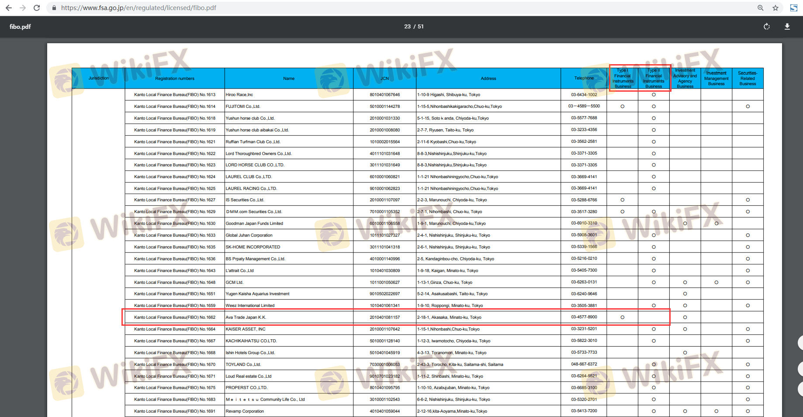Click the fibo.pdf document title
Viewport: 803px width, 417px height.
pyautogui.click(x=20, y=27)
